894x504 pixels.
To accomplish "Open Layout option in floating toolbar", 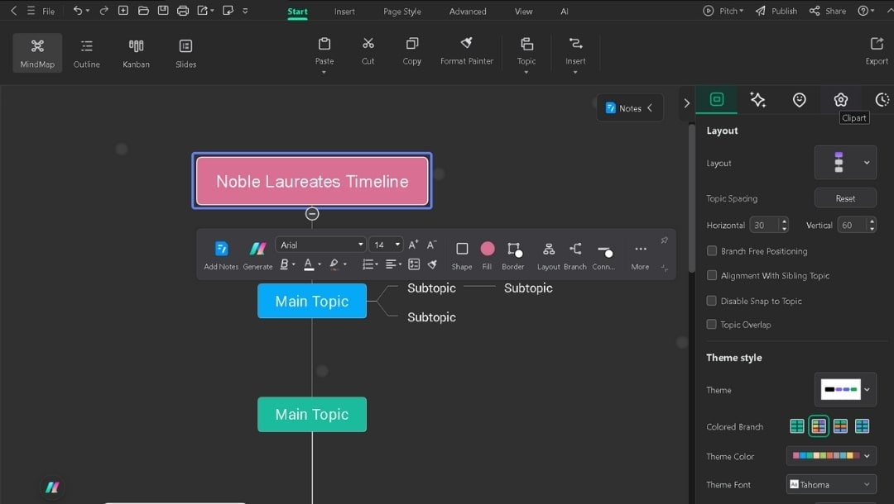I will point(549,254).
